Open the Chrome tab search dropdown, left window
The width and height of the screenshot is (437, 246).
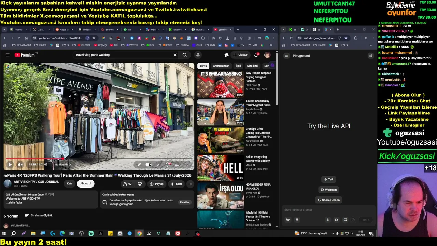pyautogui.click(x=4, y=30)
